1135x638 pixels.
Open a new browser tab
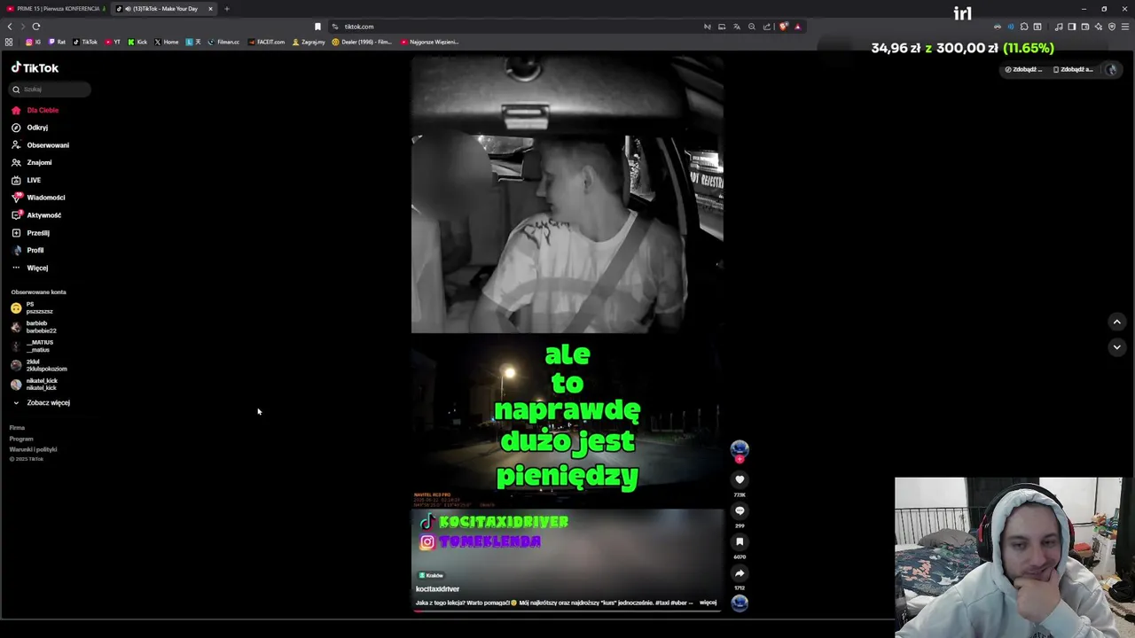click(x=226, y=9)
